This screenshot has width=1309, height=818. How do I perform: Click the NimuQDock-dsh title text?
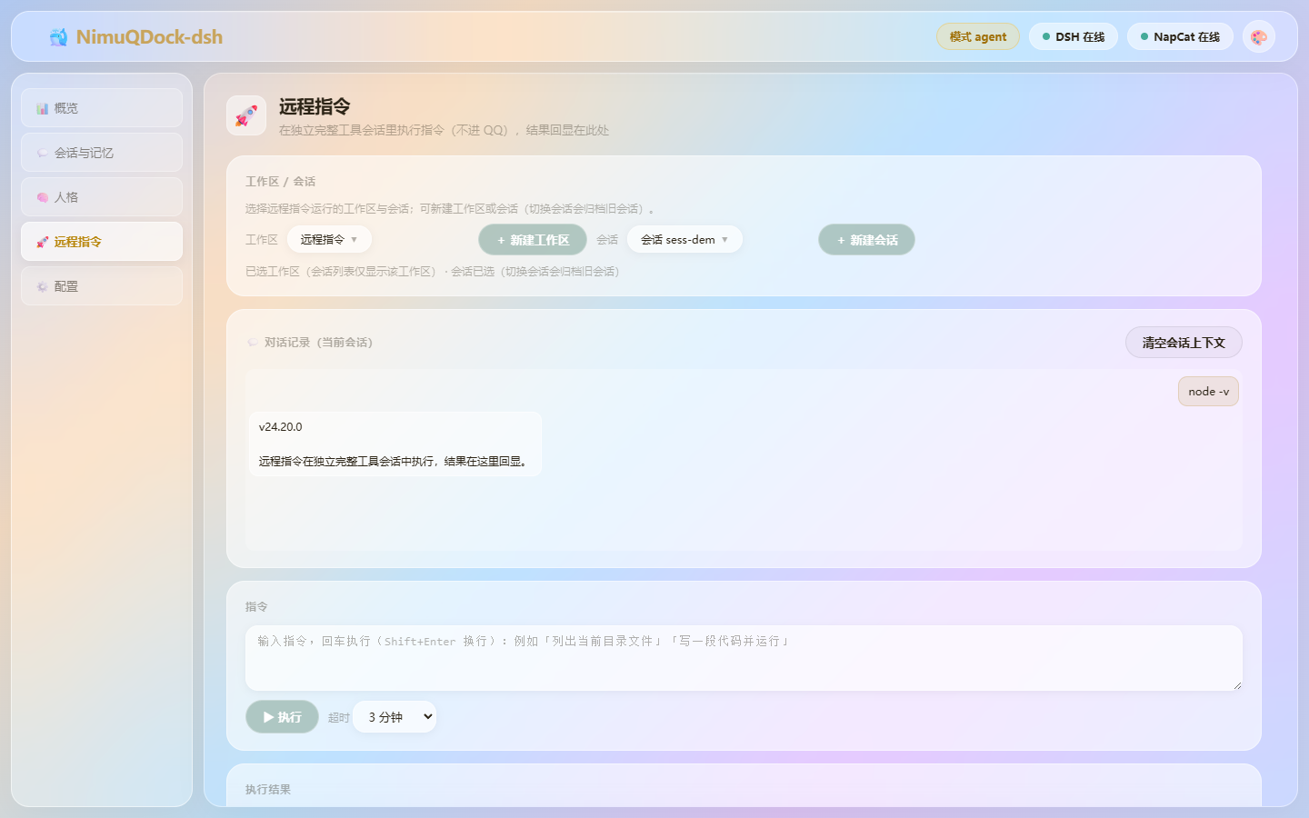[x=149, y=37]
